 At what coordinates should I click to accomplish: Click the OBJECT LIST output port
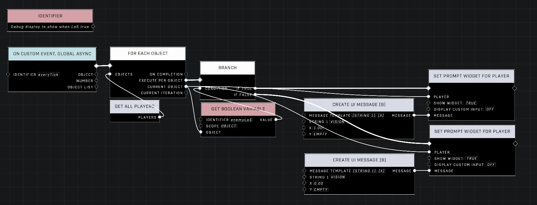96,87
